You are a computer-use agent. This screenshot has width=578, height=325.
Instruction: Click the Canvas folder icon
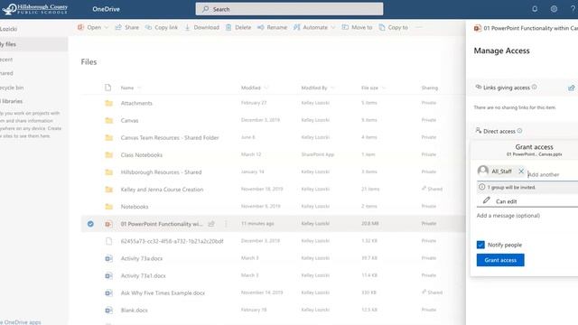[108, 120]
